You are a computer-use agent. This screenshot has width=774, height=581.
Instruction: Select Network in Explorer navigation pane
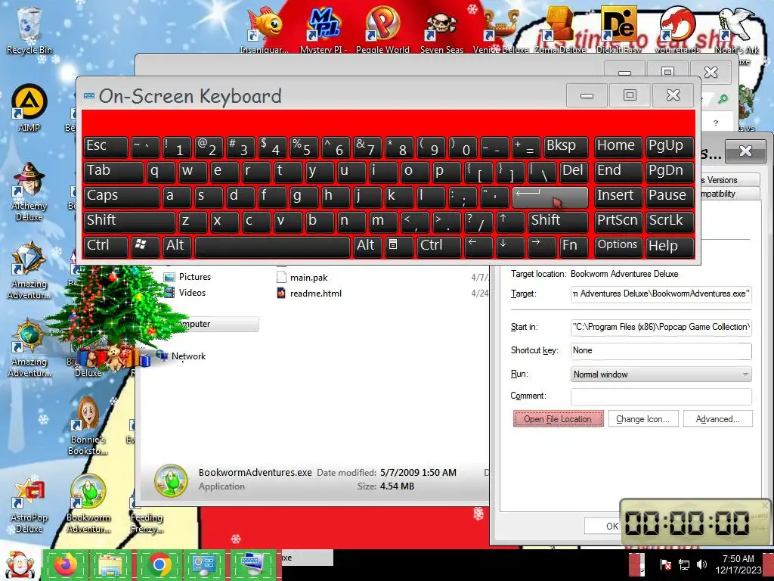[181, 356]
